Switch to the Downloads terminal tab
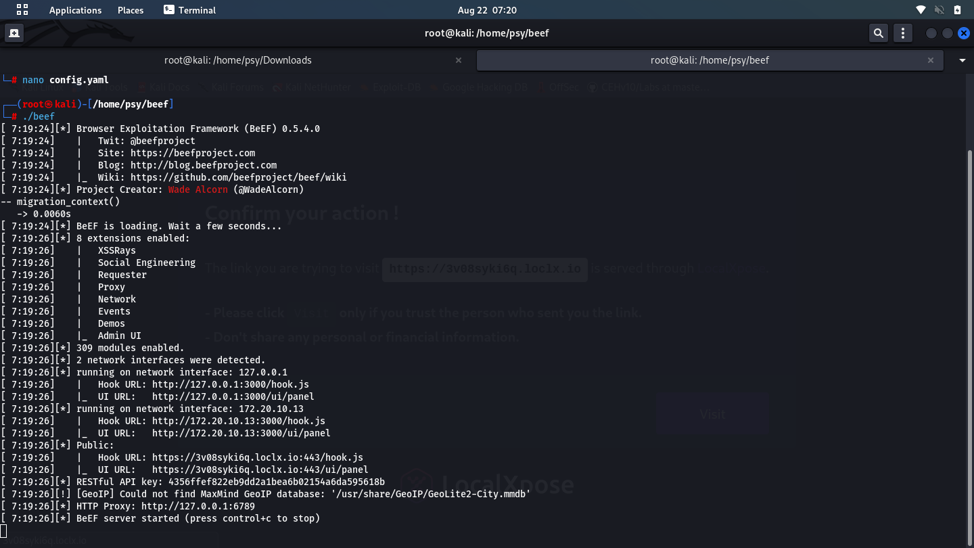Viewport: 974px width, 548px height. [x=237, y=60]
